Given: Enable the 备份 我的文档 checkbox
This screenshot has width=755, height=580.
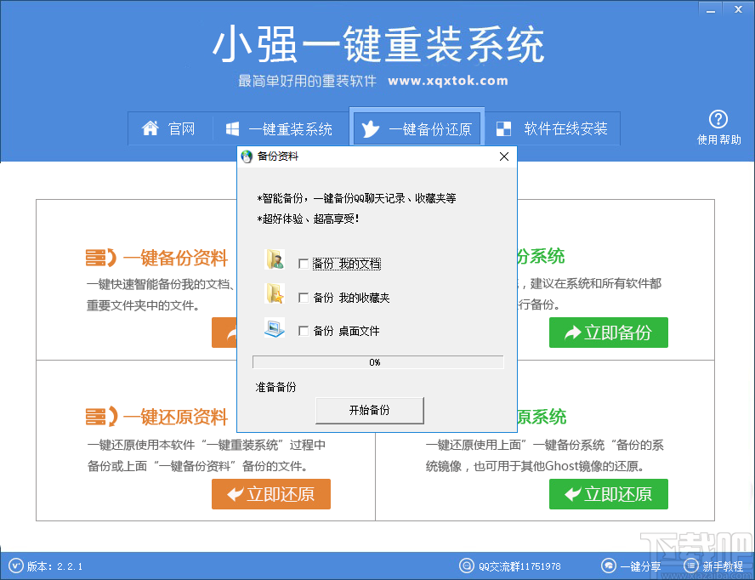Looking at the screenshot, I should 304,264.
